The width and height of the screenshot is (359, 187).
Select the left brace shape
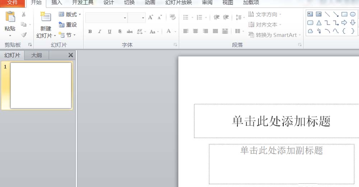(x=344, y=31)
